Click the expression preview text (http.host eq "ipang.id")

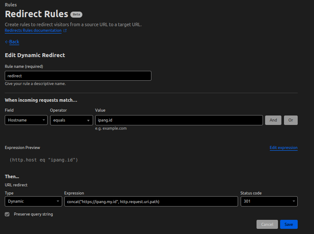coord(44,160)
